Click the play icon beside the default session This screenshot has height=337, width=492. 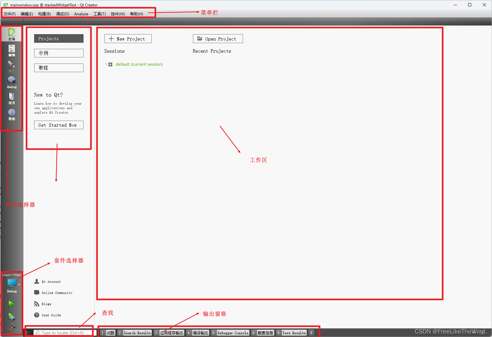(x=110, y=64)
